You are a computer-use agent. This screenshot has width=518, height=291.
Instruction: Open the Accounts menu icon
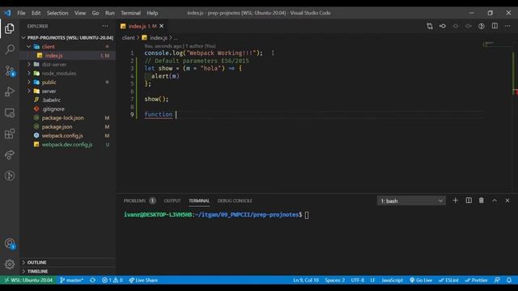[10, 244]
